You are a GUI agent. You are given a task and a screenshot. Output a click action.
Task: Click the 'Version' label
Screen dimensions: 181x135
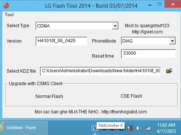coord(14,41)
